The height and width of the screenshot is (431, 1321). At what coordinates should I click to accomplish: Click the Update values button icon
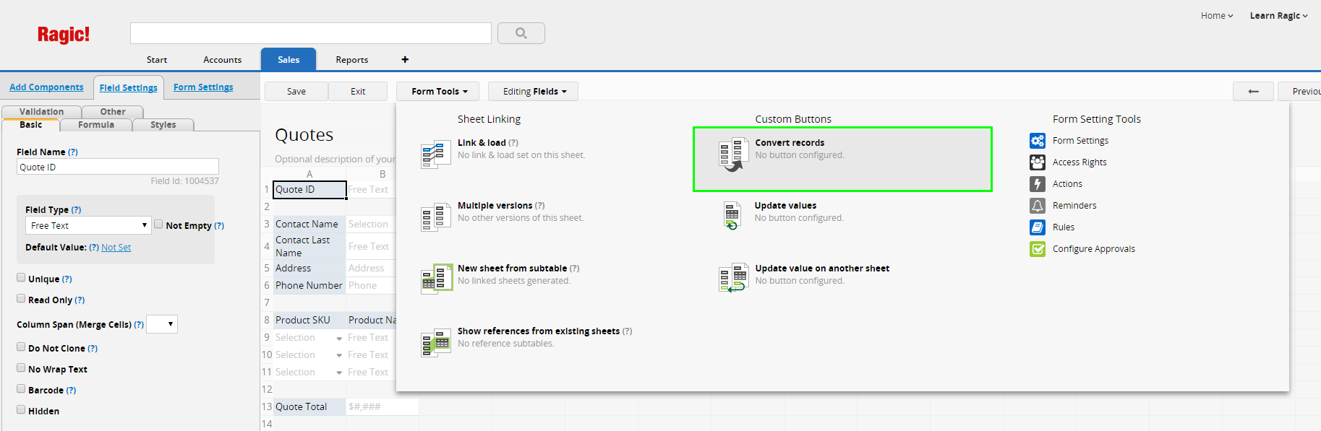click(x=732, y=216)
